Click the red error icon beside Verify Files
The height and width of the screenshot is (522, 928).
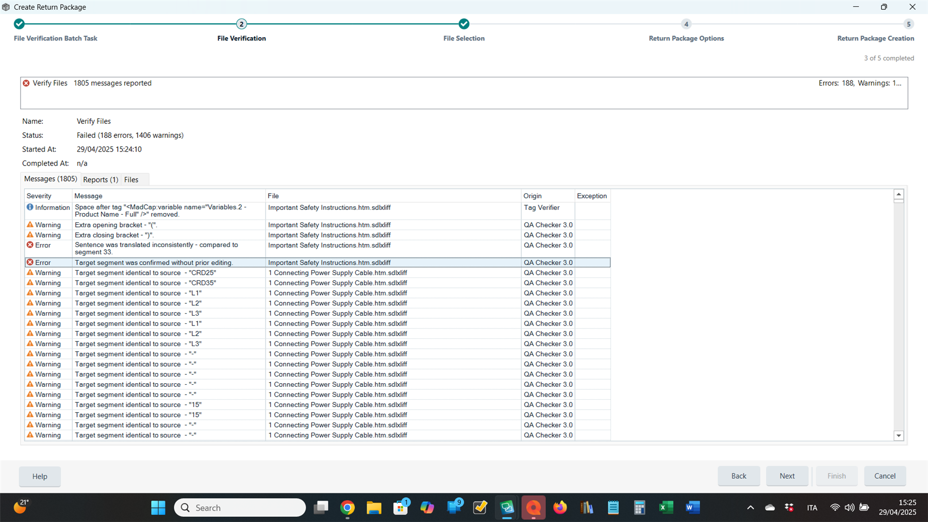click(26, 83)
